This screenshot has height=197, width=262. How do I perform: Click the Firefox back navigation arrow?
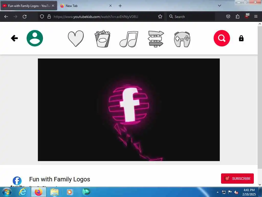[x=6, y=17]
